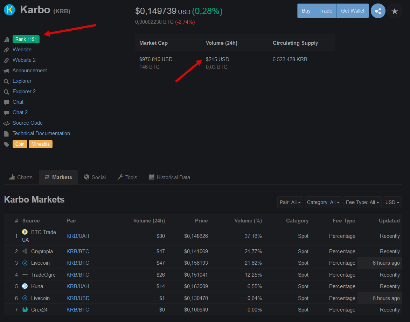Click the $976 810 USD market cap value
Viewport: 410px width, 322px height.
pos(156,59)
